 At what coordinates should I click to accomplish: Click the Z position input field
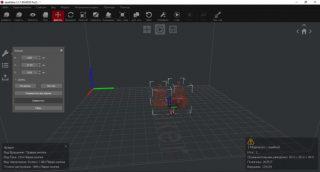30,73
